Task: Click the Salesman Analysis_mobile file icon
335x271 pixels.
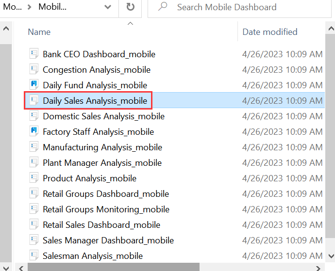Action: coord(34,255)
